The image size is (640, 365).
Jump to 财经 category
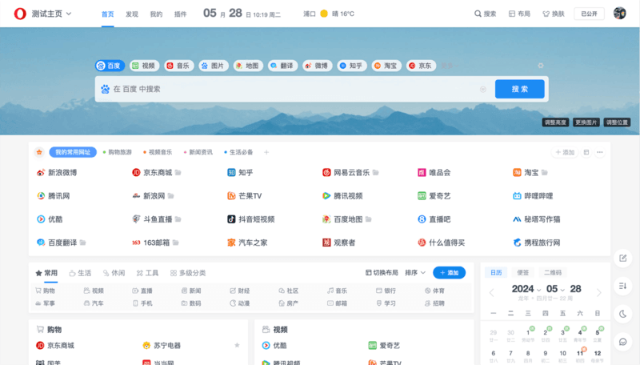point(239,291)
